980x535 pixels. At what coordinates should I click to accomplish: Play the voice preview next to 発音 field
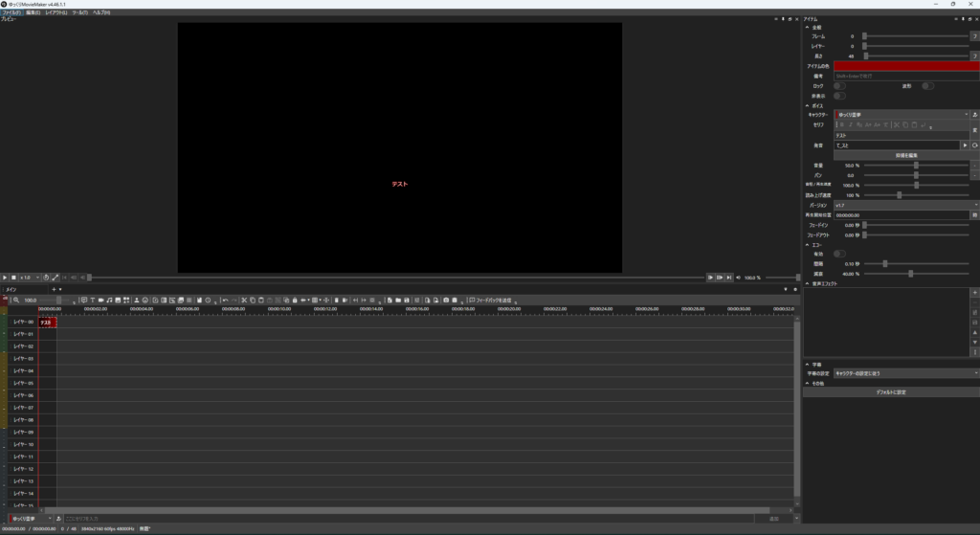pos(965,145)
